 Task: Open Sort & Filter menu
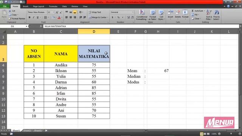[209, 15]
